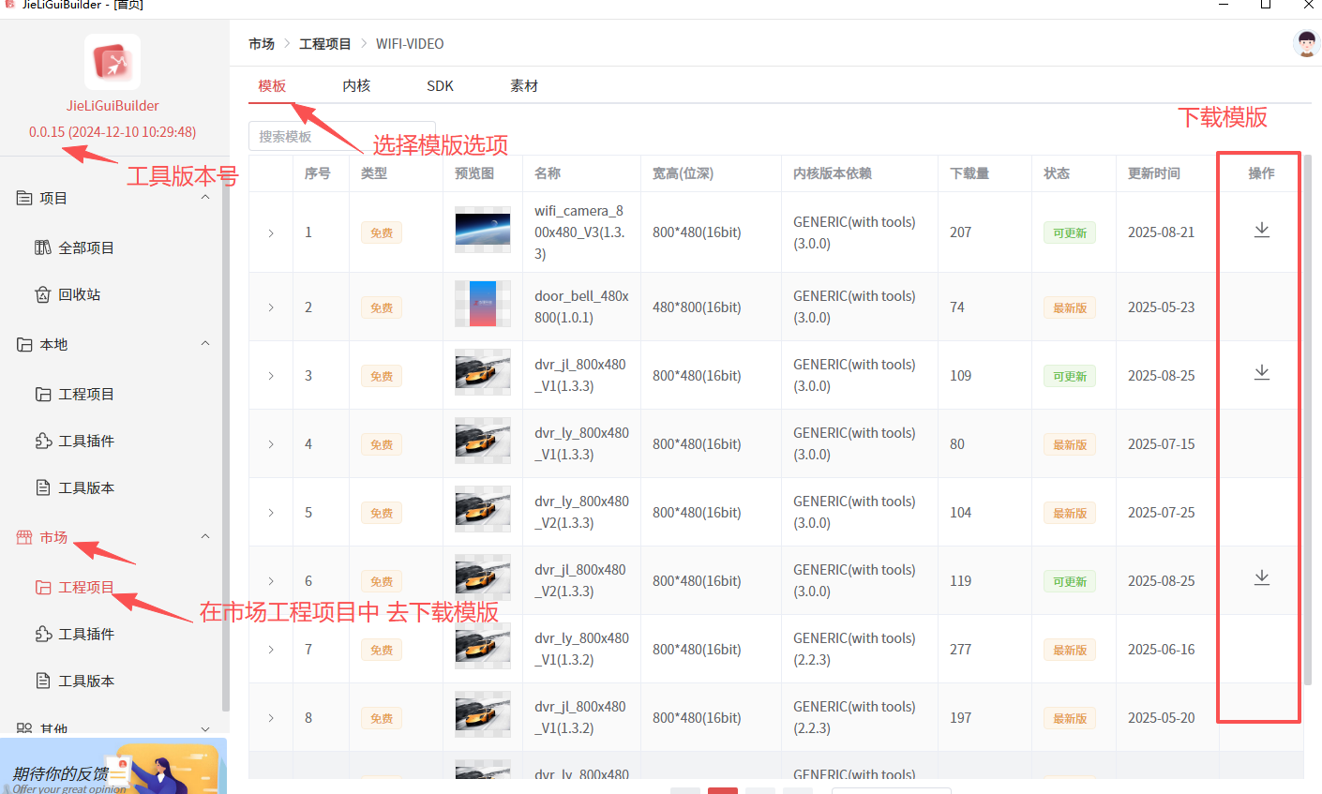Collapse the 市场 sidebar section

pyautogui.click(x=205, y=537)
